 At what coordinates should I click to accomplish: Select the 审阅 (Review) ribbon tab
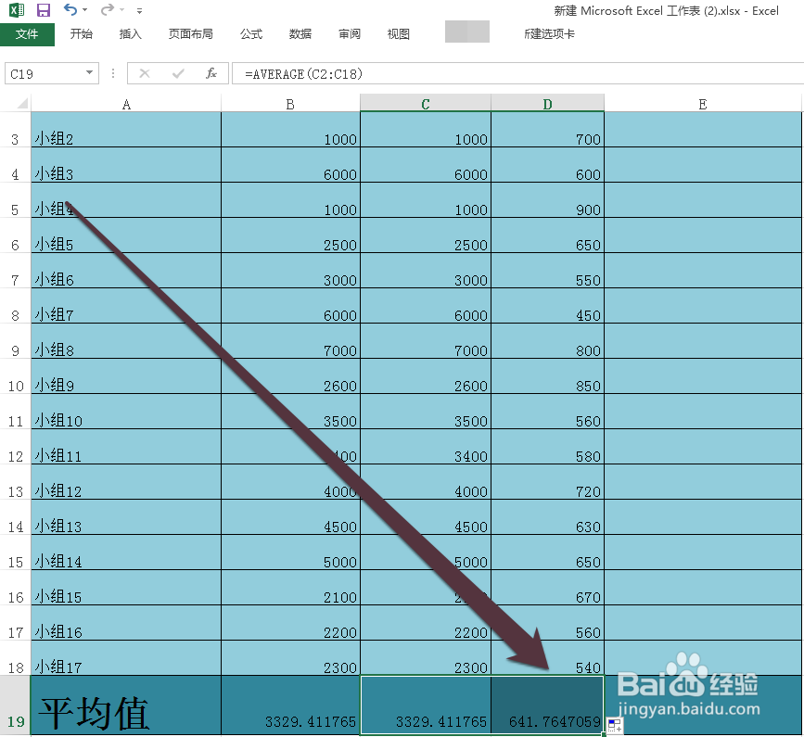pos(349,33)
